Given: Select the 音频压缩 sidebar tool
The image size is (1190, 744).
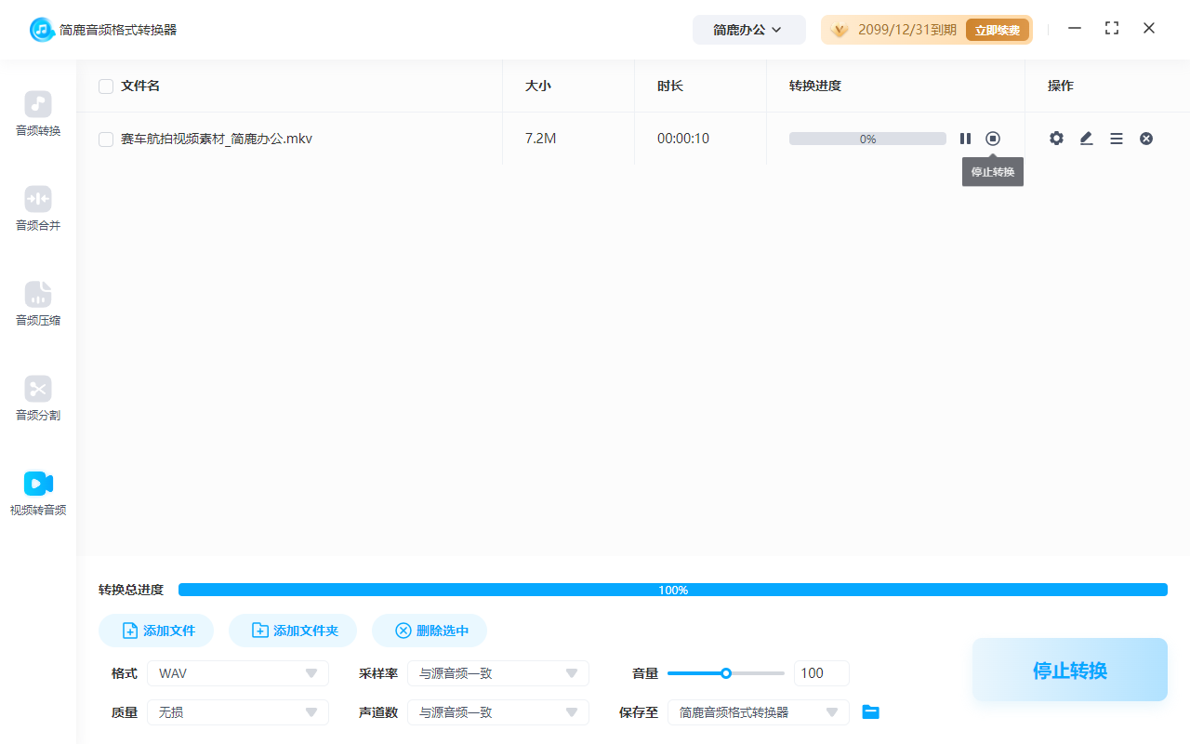Looking at the screenshot, I should click(x=37, y=303).
